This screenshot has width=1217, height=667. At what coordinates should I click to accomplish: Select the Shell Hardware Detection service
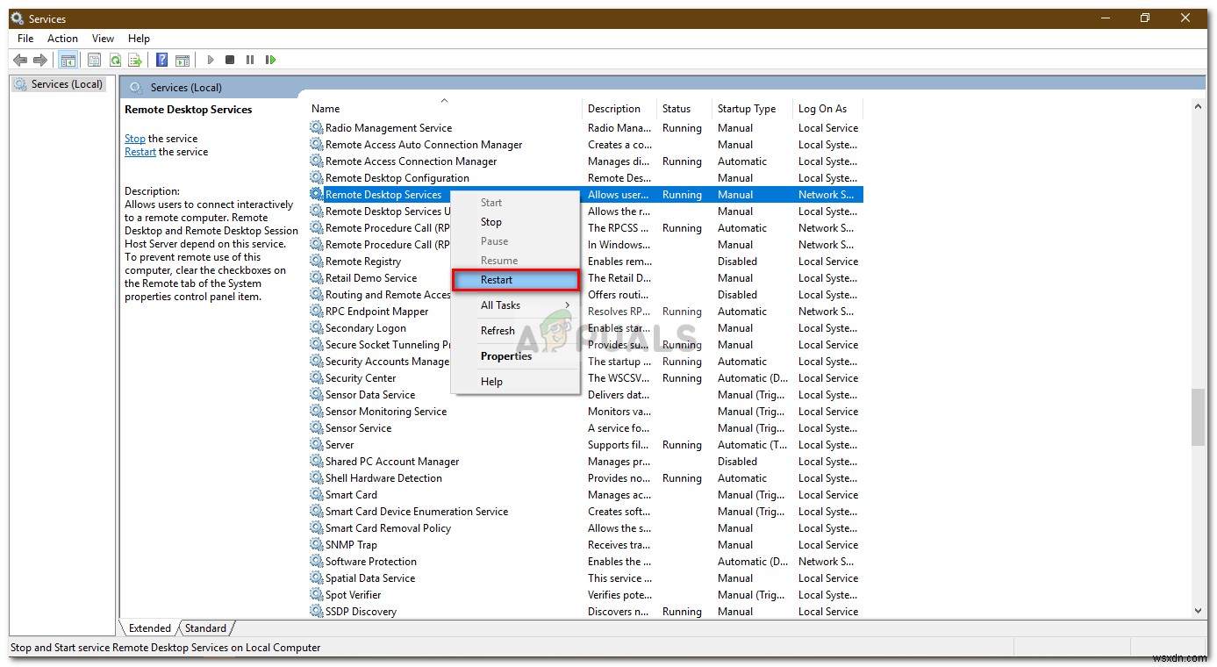point(586,478)
